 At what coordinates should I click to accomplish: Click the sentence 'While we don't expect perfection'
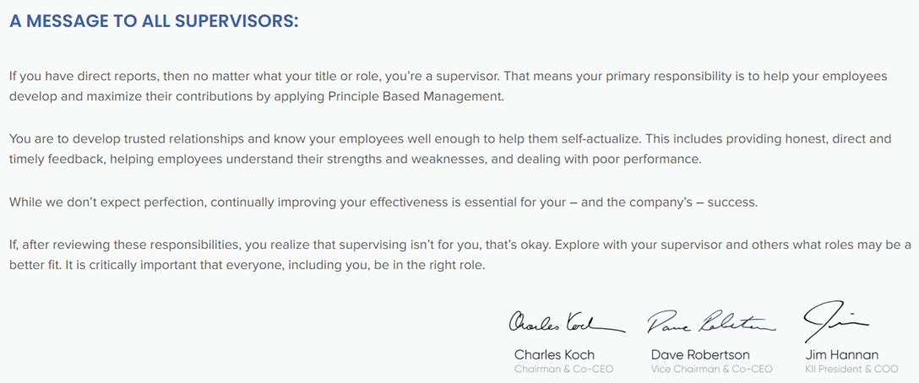click(x=383, y=202)
